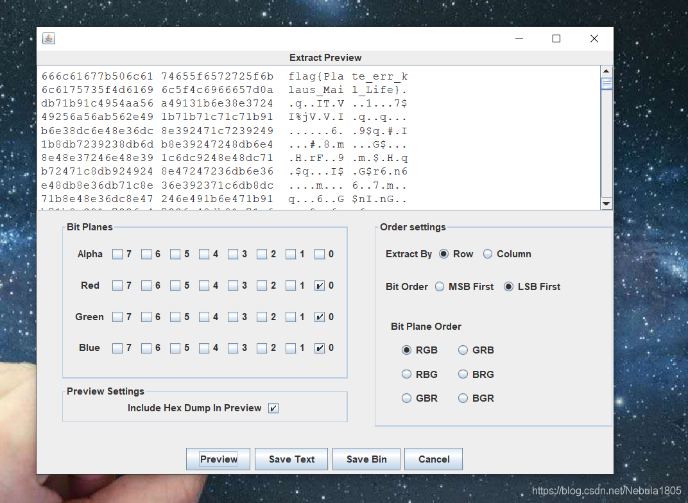
Task: Click the Save Text button
Action: click(x=291, y=459)
